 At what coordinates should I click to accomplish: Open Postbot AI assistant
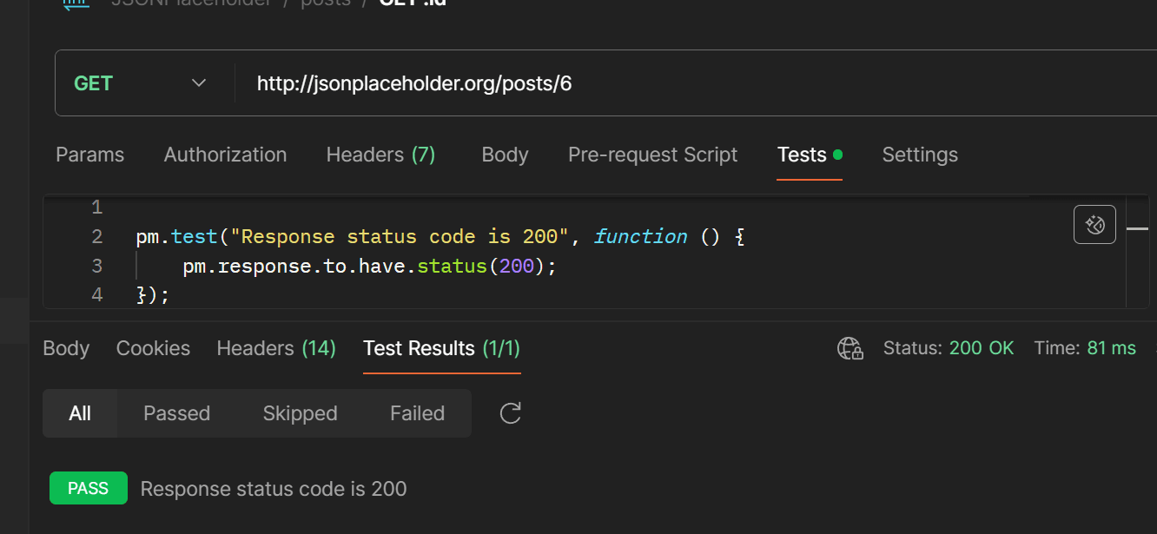(1094, 224)
